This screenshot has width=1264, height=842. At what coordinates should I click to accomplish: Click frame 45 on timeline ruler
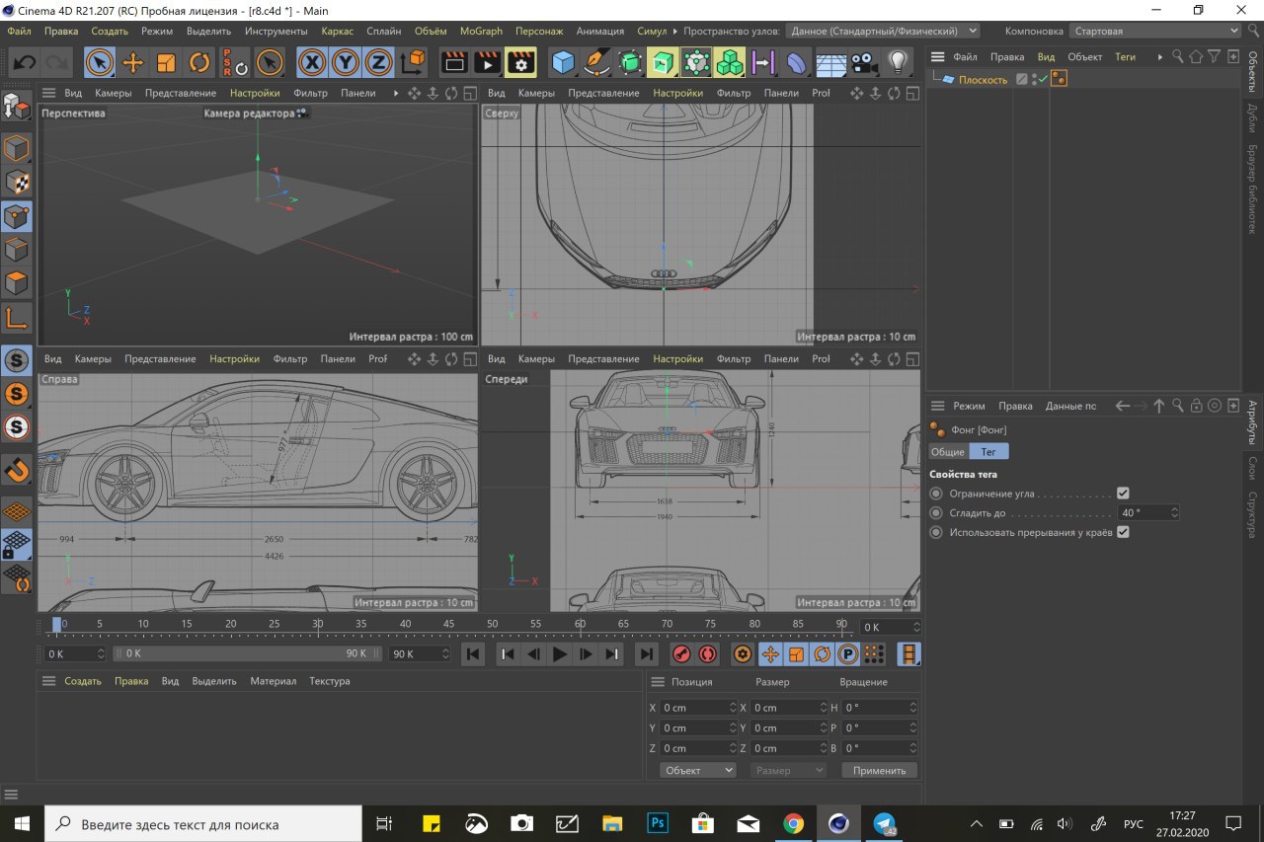coord(449,625)
